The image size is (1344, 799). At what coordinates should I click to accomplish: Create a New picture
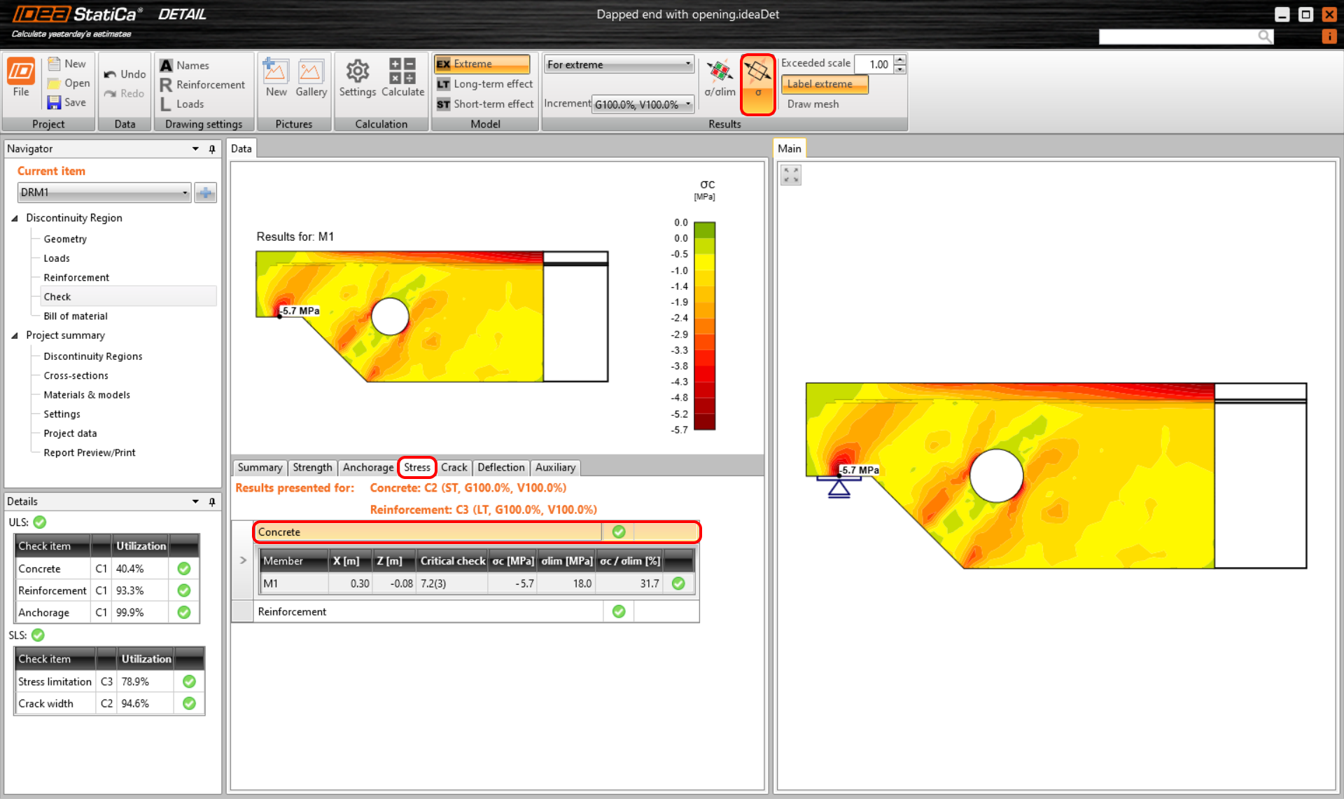pos(276,77)
